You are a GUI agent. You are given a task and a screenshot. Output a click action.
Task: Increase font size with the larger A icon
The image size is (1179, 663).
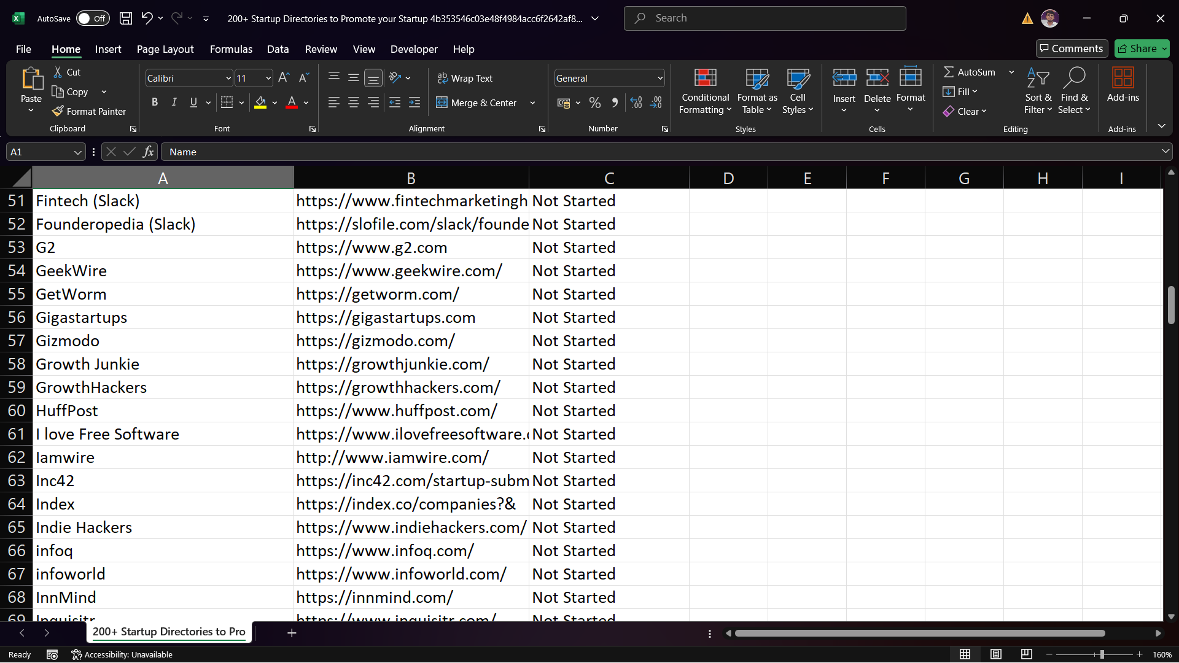tap(284, 78)
